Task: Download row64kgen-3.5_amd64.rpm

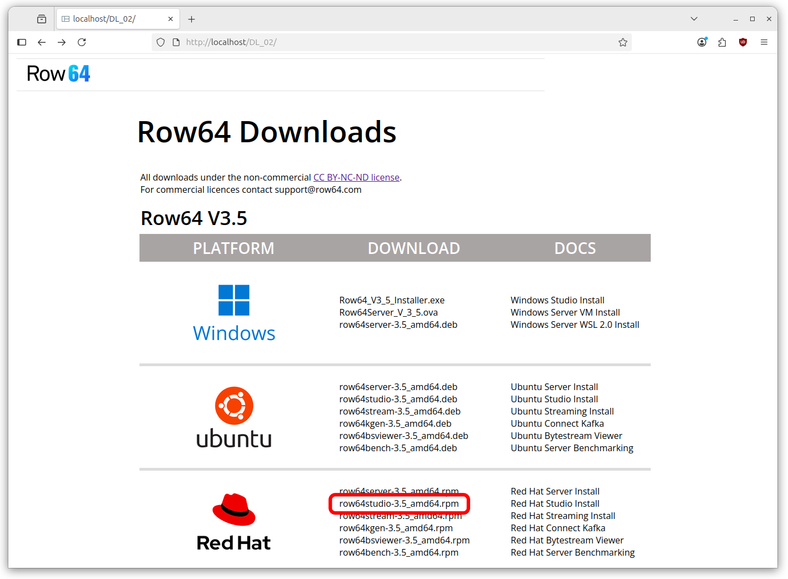Action: coord(396,528)
